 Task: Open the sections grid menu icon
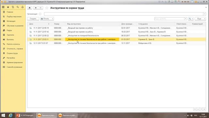pos(3,7)
